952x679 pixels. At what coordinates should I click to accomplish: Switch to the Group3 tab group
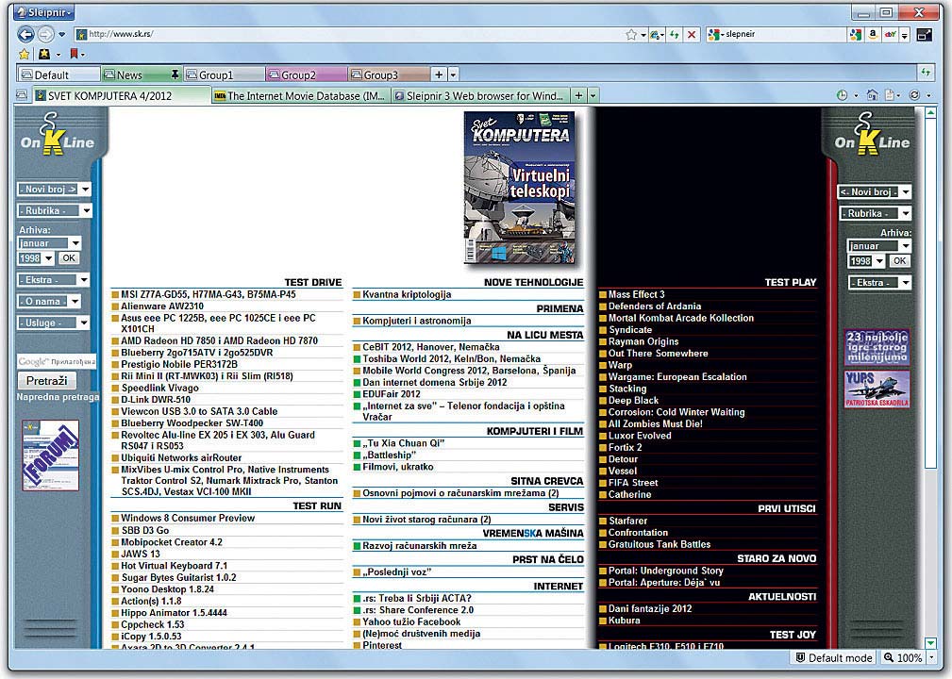pyautogui.click(x=388, y=75)
